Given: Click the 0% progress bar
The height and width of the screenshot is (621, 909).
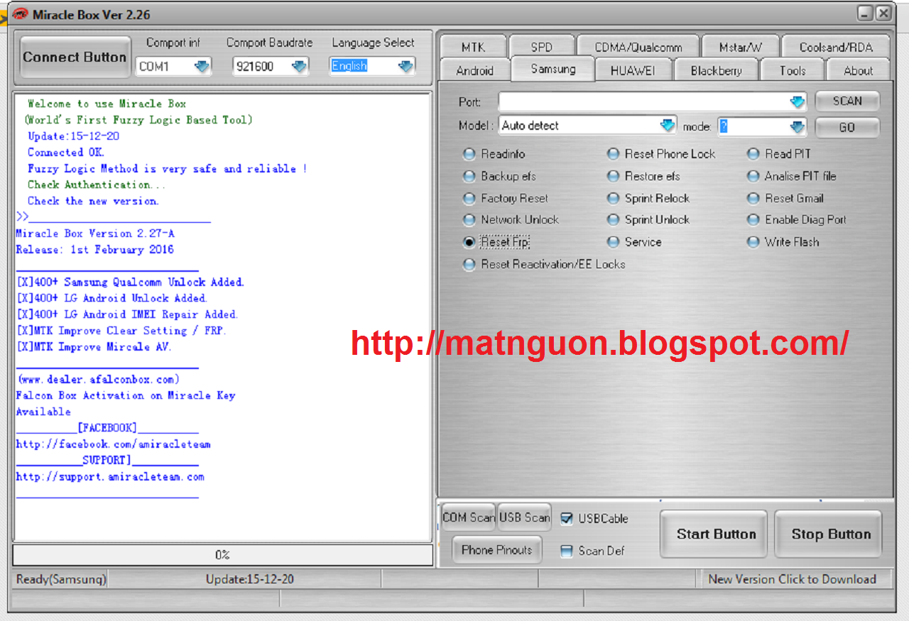Looking at the screenshot, I should (x=222, y=554).
